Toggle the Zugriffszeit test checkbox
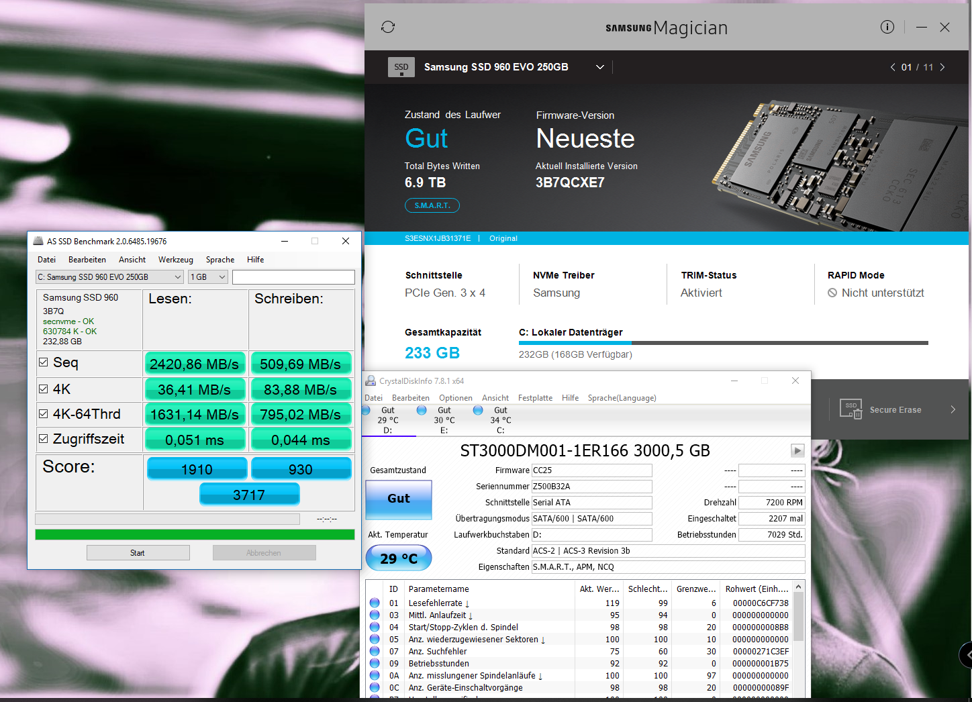This screenshot has height=702, width=972. pyautogui.click(x=44, y=438)
